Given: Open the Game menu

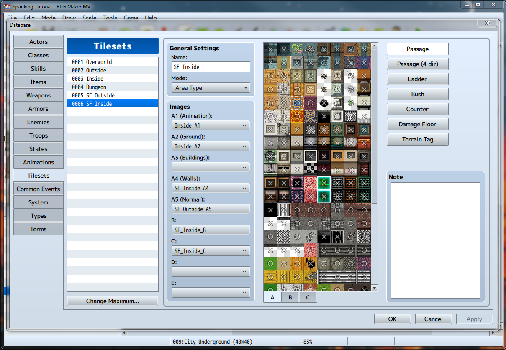Looking at the screenshot, I should 131,18.
